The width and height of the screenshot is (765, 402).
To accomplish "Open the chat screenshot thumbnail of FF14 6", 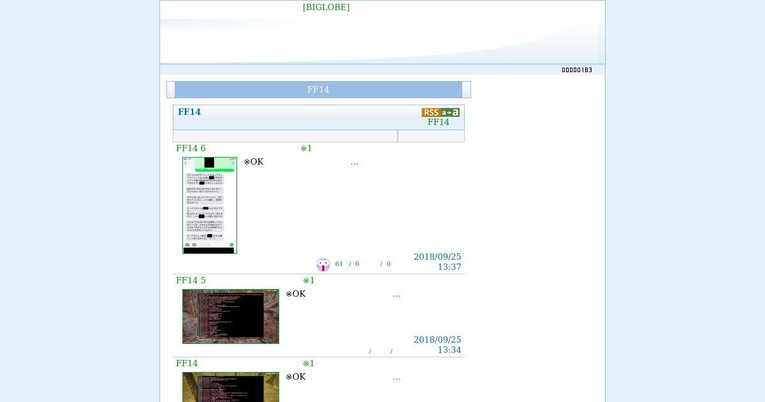I will (210, 205).
